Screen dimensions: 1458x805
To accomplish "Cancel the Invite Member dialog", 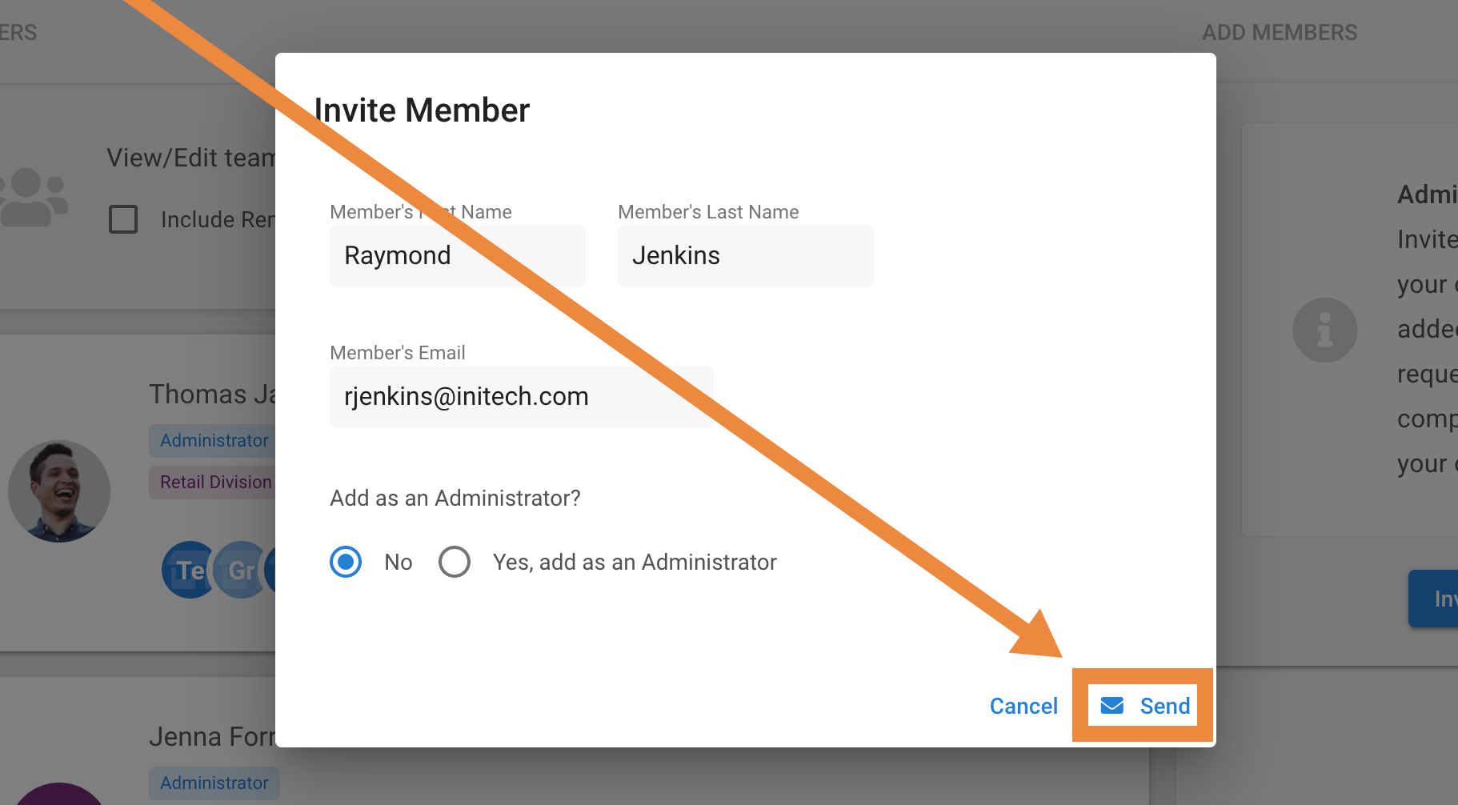I will (x=1023, y=706).
